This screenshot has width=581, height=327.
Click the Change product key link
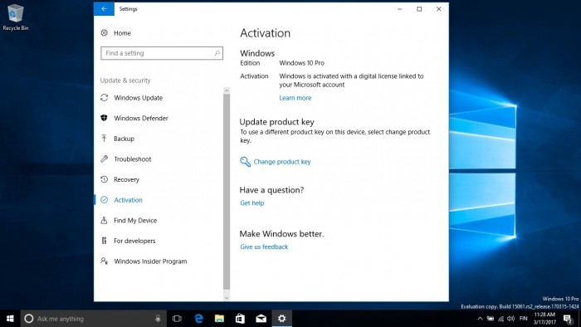tap(282, 162)
